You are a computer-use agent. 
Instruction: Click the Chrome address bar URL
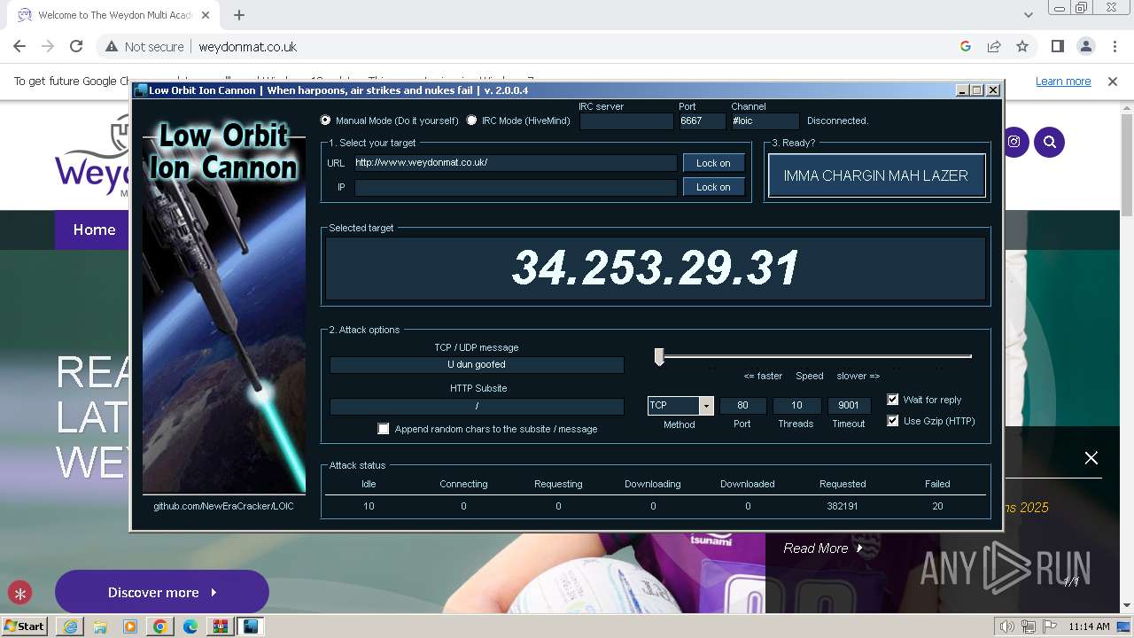point(248,47)
